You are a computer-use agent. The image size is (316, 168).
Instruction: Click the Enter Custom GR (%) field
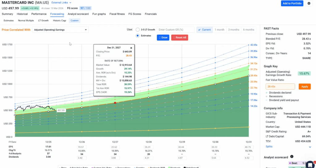point(175,30)
